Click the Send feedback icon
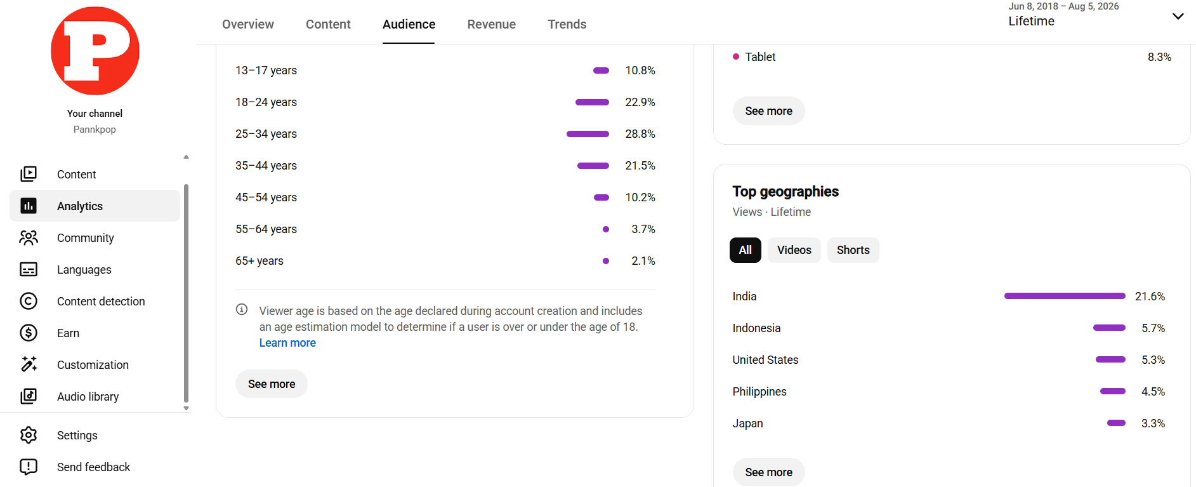Viewport: 1196px width, 487px height. point(29,467)
